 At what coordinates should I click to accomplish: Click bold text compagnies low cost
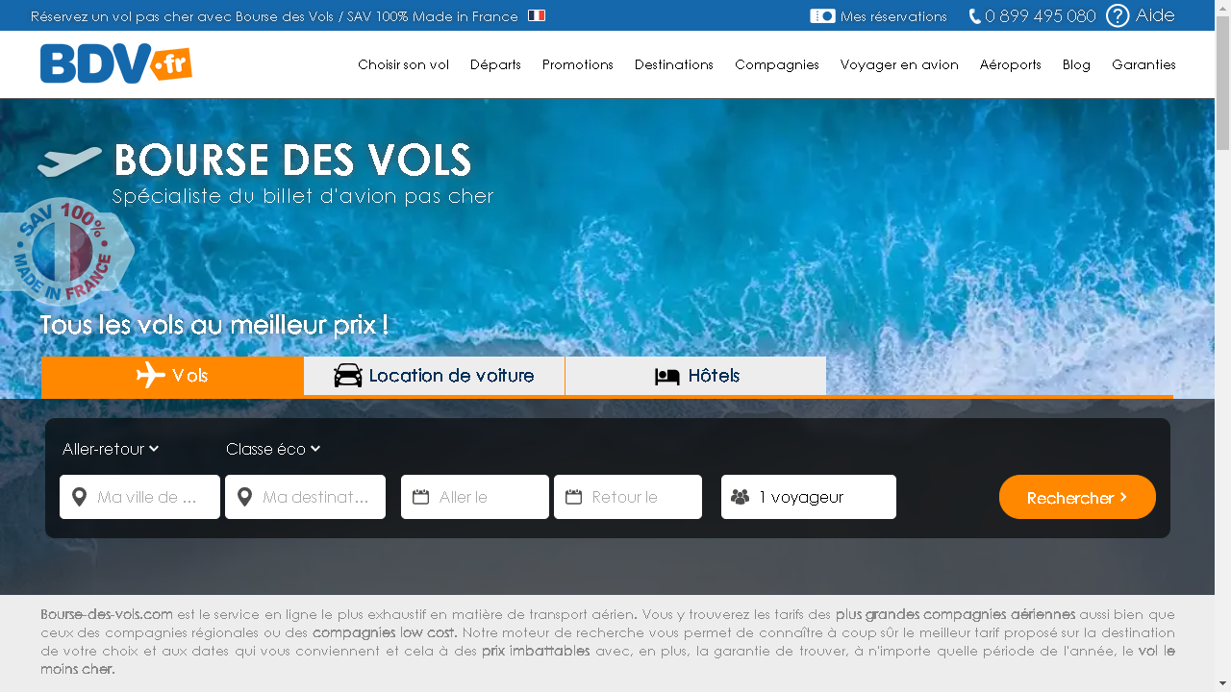[385, 632]
